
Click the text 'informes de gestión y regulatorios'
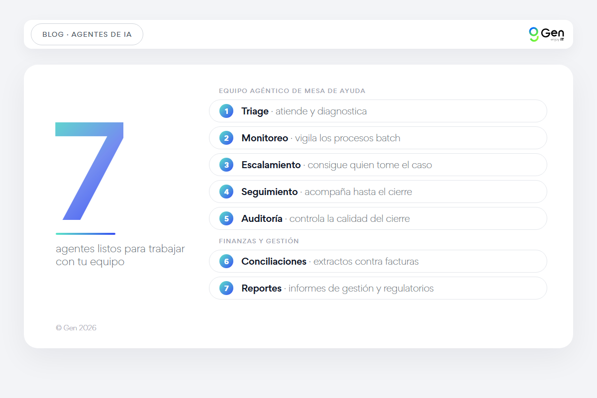[361, 288]
